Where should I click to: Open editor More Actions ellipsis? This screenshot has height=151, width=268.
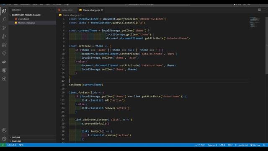pyautogui.click(x=264, y=10)
